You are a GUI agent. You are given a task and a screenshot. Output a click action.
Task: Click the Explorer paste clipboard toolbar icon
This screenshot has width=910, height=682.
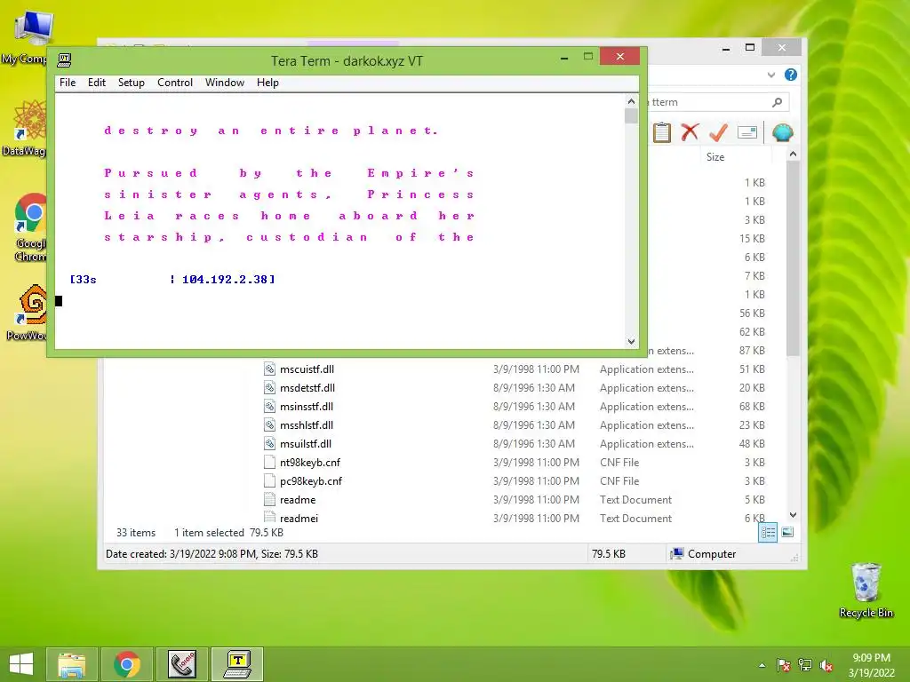(x=661, y=132)
